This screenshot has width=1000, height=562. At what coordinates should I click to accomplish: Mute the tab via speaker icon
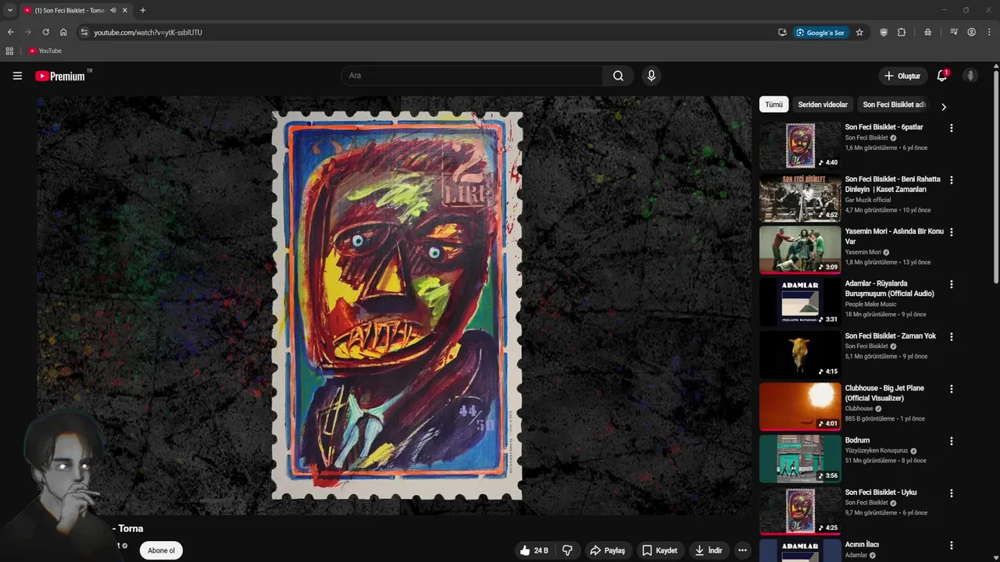pyautogui.click(x=113, y=10)
